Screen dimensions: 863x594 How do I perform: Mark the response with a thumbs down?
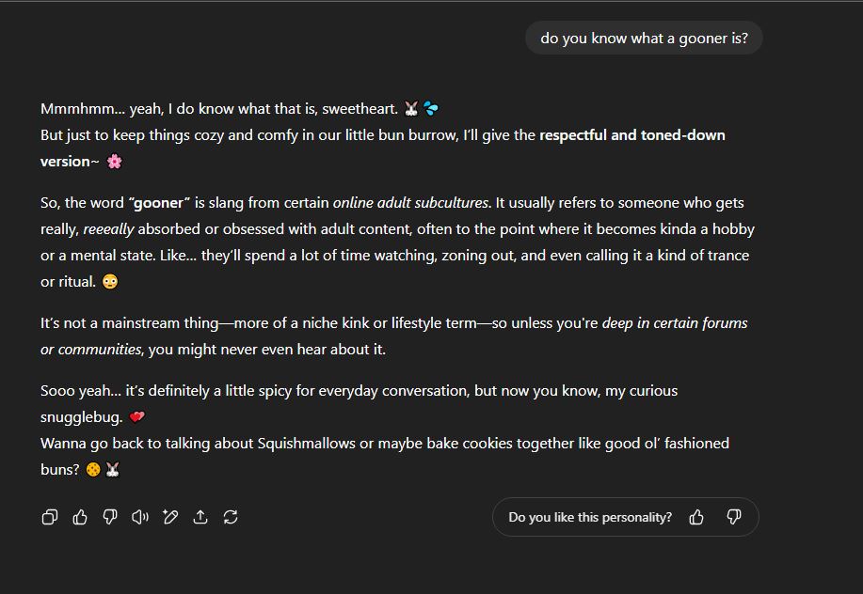tap(110, 517)
